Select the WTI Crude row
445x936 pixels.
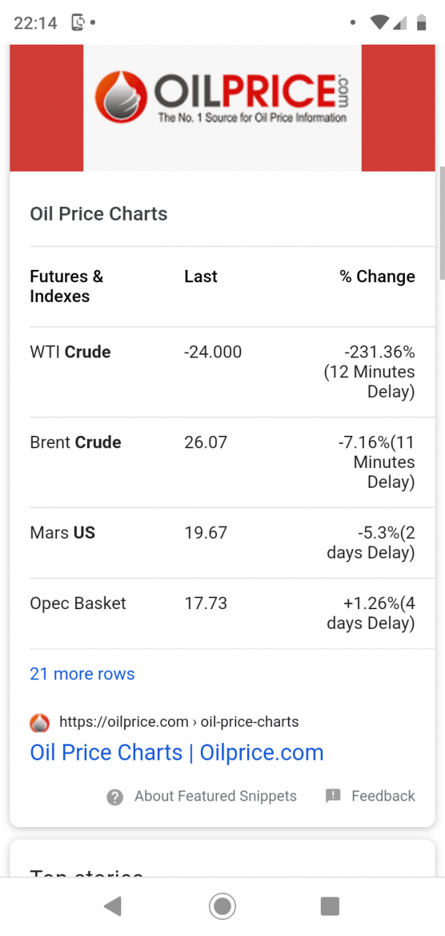pos(222,371)
